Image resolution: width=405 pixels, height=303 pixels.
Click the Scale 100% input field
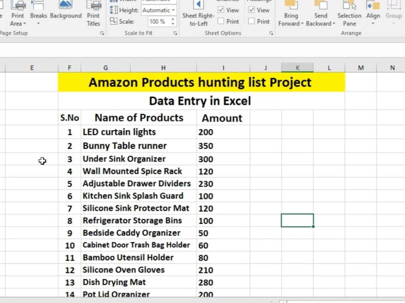pos(159,21)
